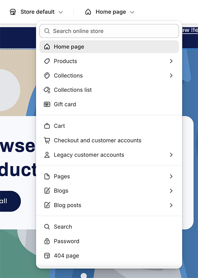Viewport: 198px width, 278px height.
Task: Choose the Search template entry
Action: tap(109, 227)
